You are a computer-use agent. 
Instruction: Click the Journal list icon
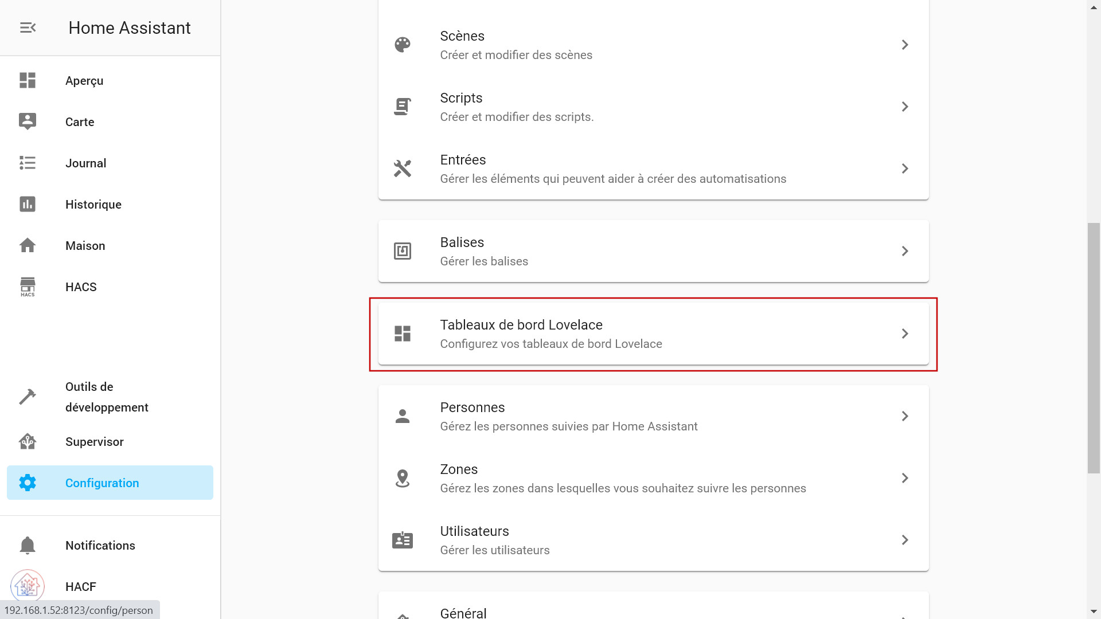[x=28, y=163]
